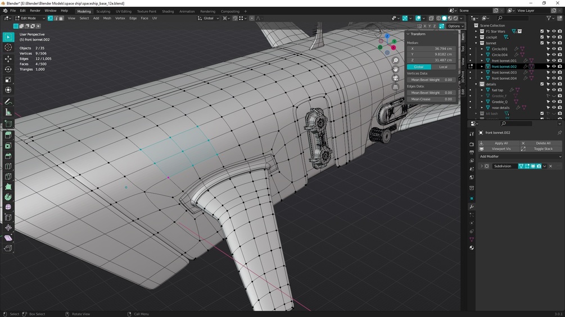Open the Mesh menu in the header
The height and width of the screenshot is (317, 565).
(107, 18)
